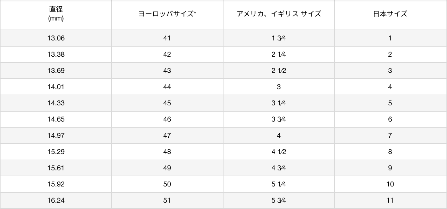Select Japan size 11 cell
The width and height of the screenshot is (447, 209).
(x=390, y=201)
